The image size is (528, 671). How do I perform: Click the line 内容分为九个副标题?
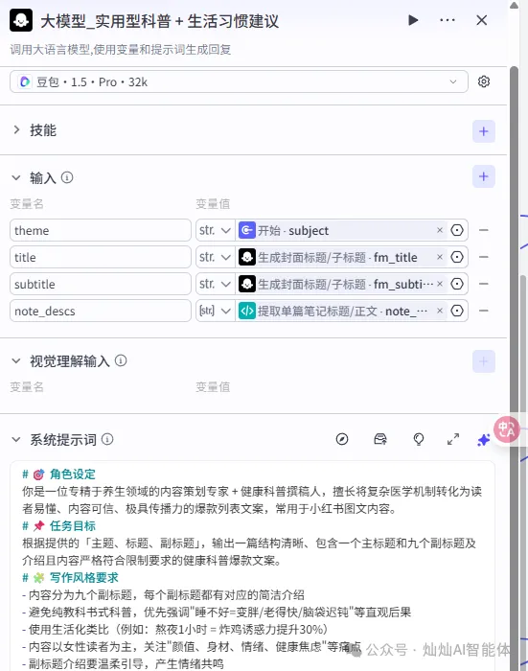point(163,595)
